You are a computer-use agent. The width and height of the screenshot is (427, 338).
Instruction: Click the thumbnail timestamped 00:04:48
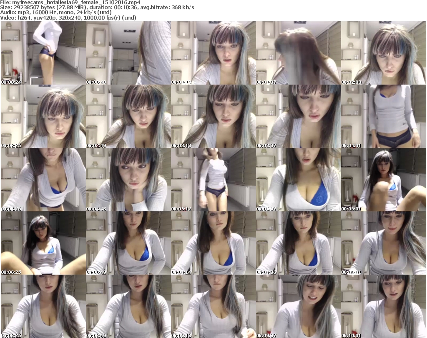[128, 180]
